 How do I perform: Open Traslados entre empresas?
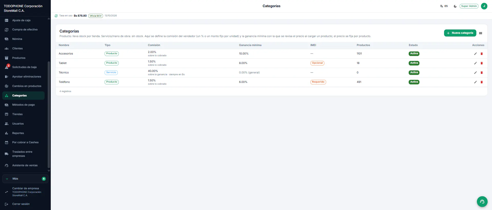[24, 154]
